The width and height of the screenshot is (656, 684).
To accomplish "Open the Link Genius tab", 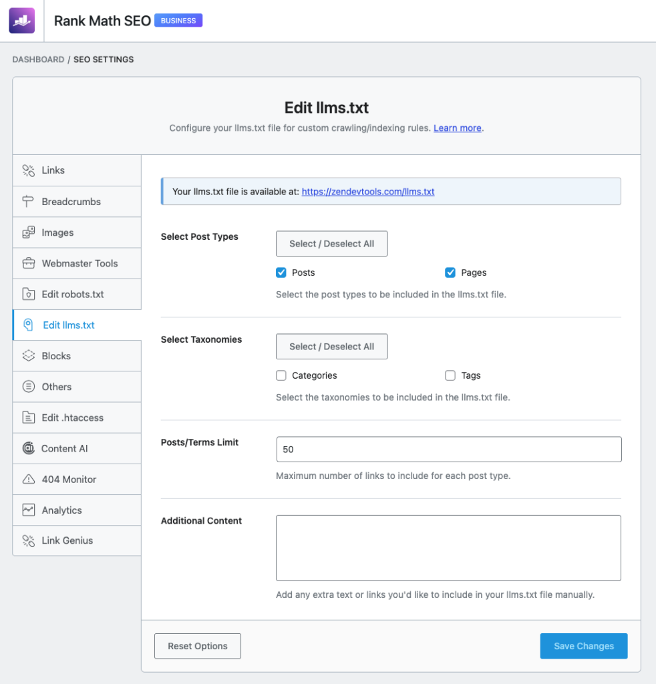I will [77, 541].
